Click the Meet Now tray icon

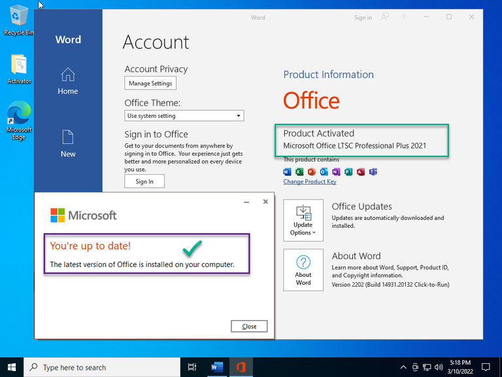415,367
